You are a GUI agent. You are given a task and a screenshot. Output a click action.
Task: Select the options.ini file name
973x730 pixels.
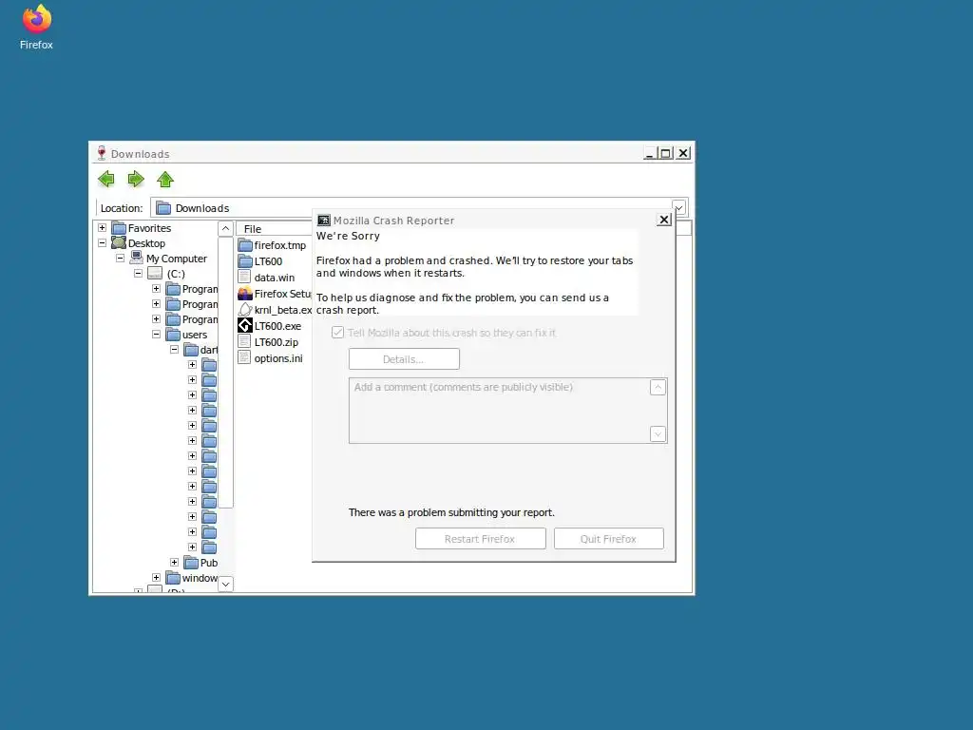coord(278,358)
